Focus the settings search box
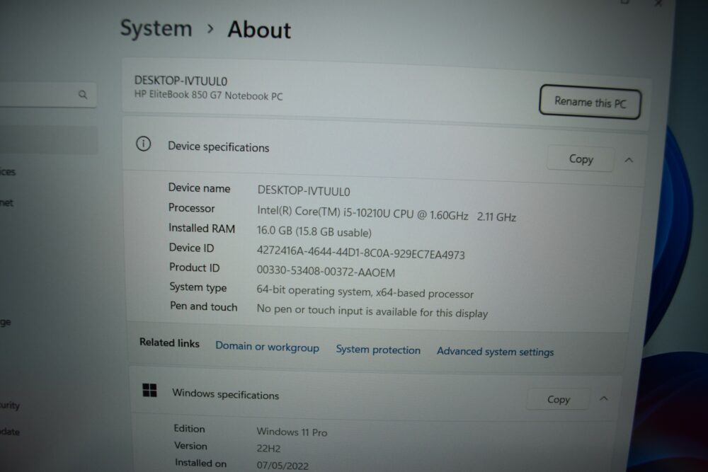 (x=48, y=95)
